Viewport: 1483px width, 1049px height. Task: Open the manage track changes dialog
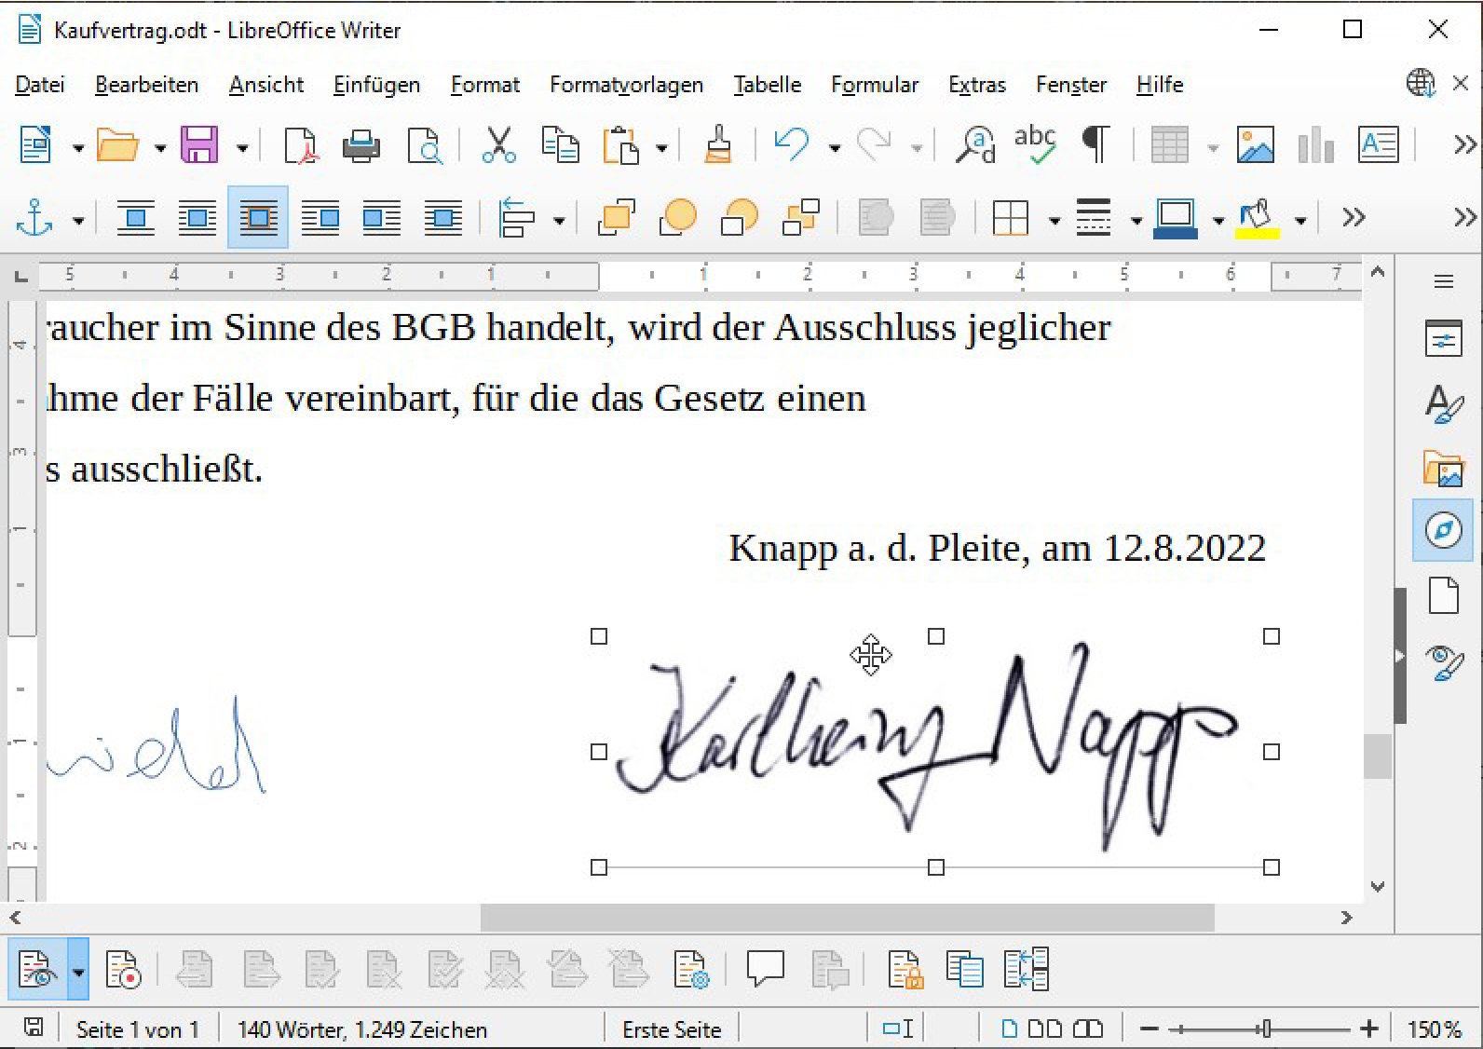[691, 969]
